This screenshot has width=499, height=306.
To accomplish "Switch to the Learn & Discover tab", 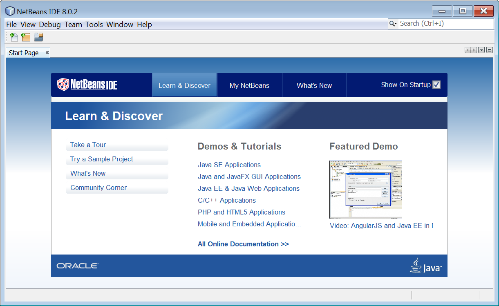I will point(184,85).
